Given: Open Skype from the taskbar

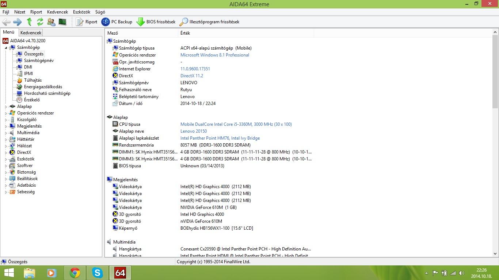Looking at the screenshot, I should pyautogui.click(x=98, y=273).
